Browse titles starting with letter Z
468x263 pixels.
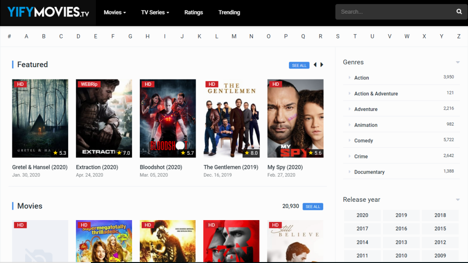459,37
